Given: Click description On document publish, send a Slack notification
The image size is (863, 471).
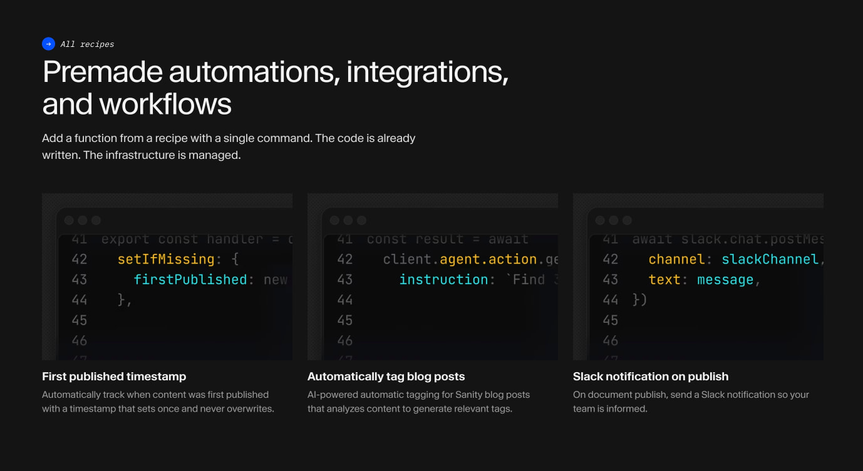Looking at the screenshot, I should pyautogui.click(x=691, y=402).
